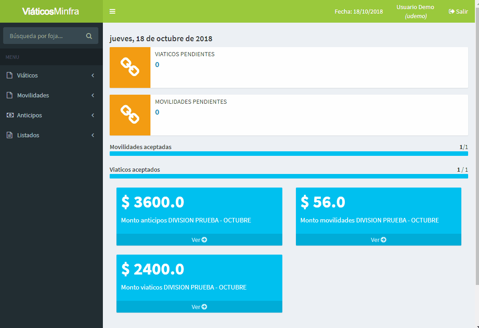The width and height of the screenshot is (479, 328).
Task: Expand the Anticipos menu chevron
Action: [x=93, y=116]
